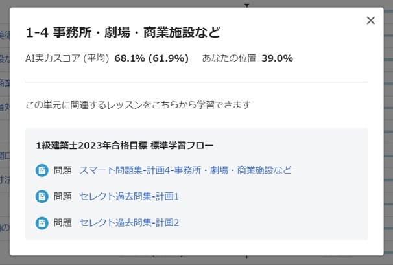
Task: Click the 68.1% (61.9%) score value
Action: (151, 58)
